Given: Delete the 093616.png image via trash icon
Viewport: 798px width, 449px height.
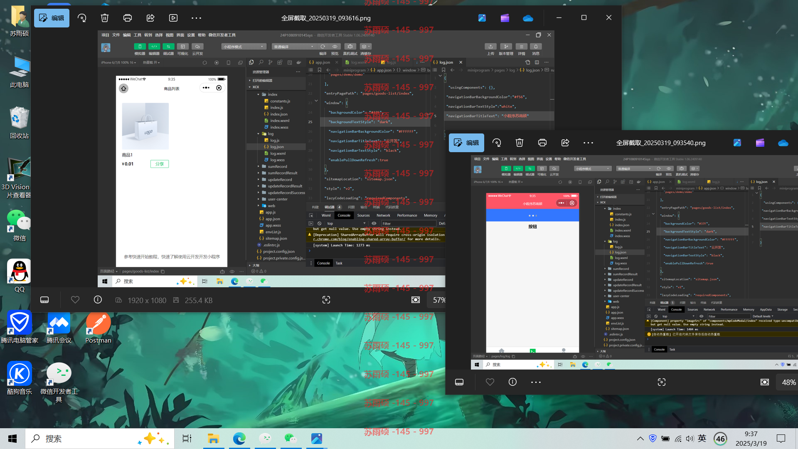Looking at the screenshot, I should coord(105,18).
